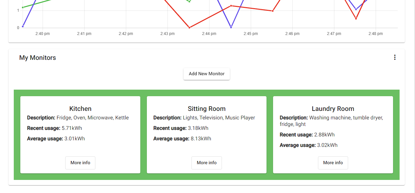Click the 2:44 pm axis label

pos(209,34)
